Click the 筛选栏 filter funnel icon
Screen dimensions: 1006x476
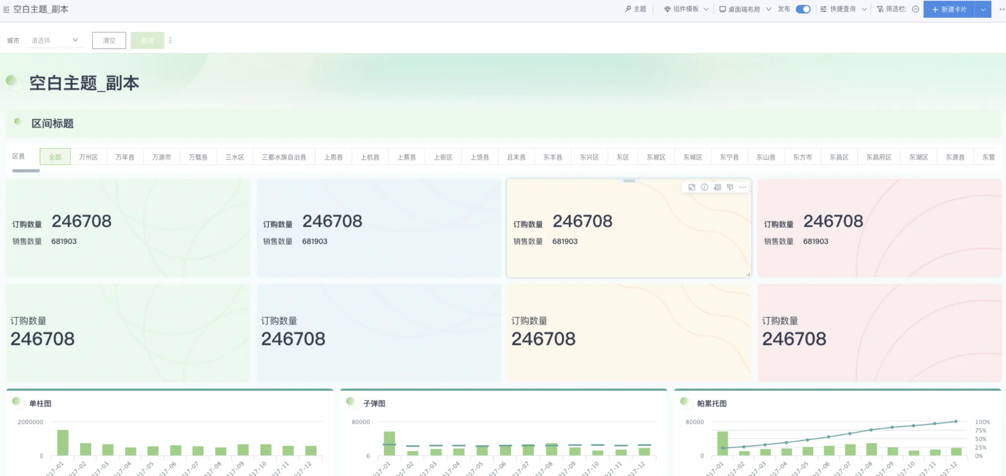click(x=880, y=9)
